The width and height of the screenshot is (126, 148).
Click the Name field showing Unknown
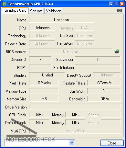coord(61,20)
